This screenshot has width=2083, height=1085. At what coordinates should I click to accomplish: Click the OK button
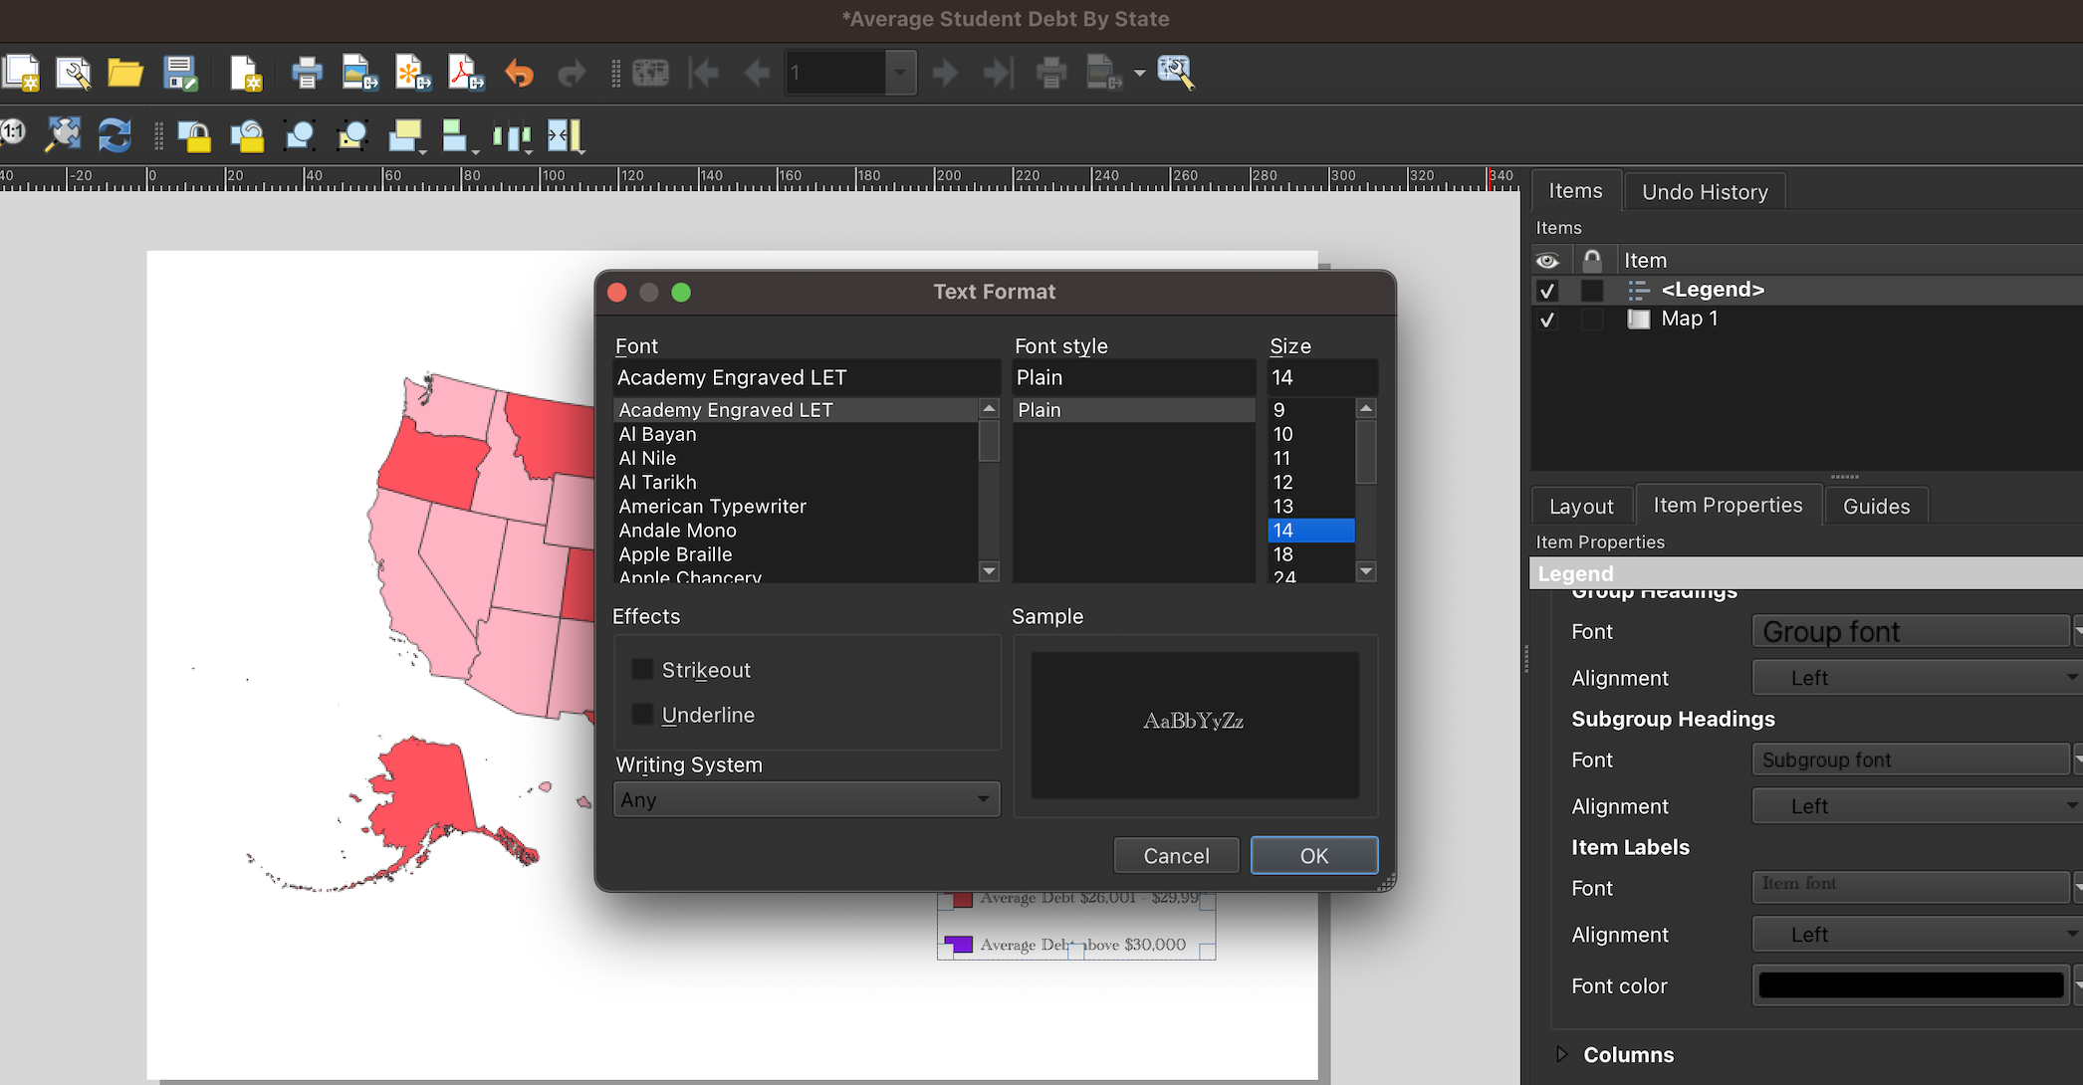(x=1313, y=855)
